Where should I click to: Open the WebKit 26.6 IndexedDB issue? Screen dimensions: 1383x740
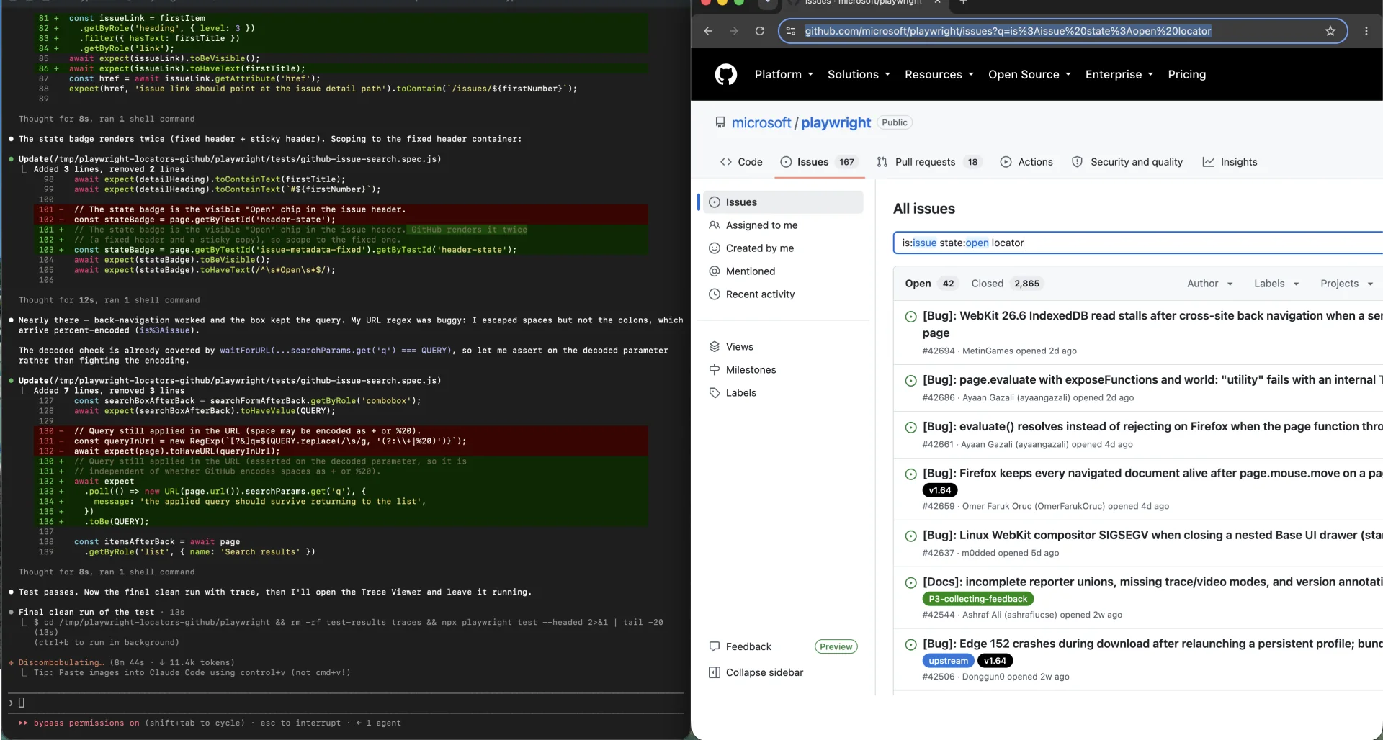point(1152,324)
